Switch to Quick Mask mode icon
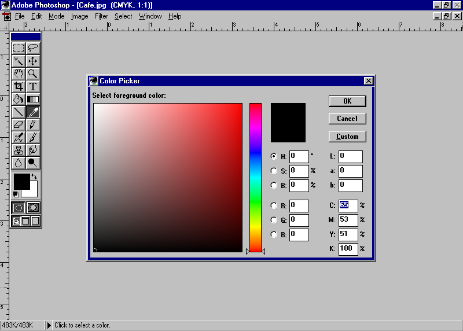This screenshot has height=331, width=463. pyautogui.click(x=33, y=208)
